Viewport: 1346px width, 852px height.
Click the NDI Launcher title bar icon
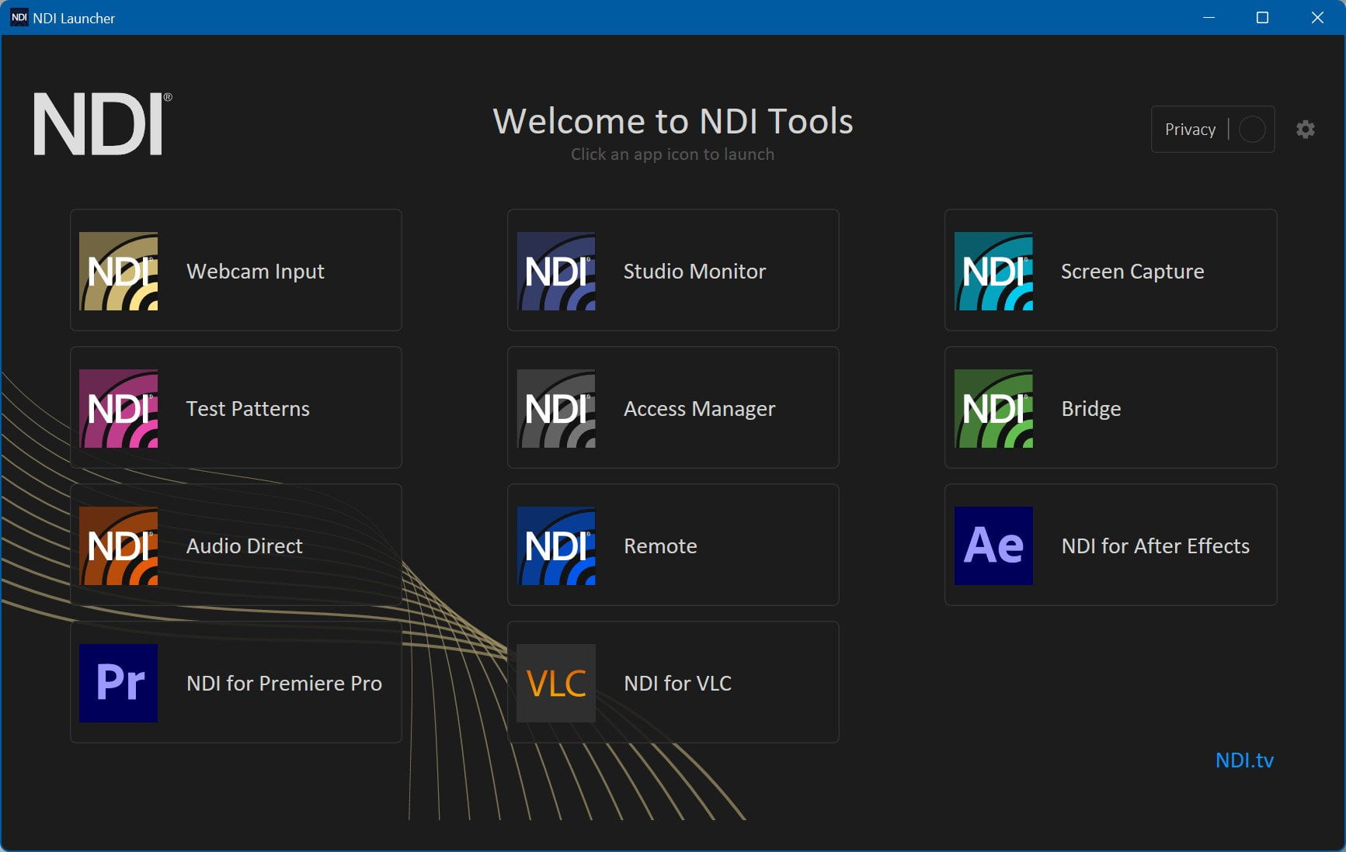[x=19, y=17]
